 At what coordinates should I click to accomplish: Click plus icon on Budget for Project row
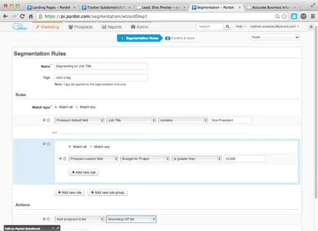(x=60, y=159)
